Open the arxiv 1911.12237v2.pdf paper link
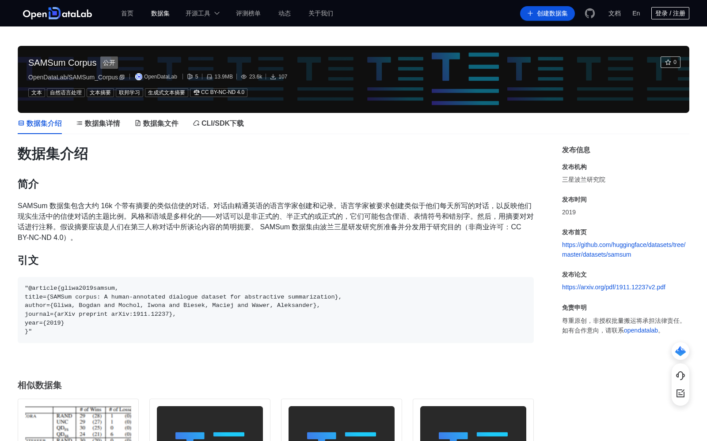The width and height of the screenshot is (707, 441). (614, 287)
